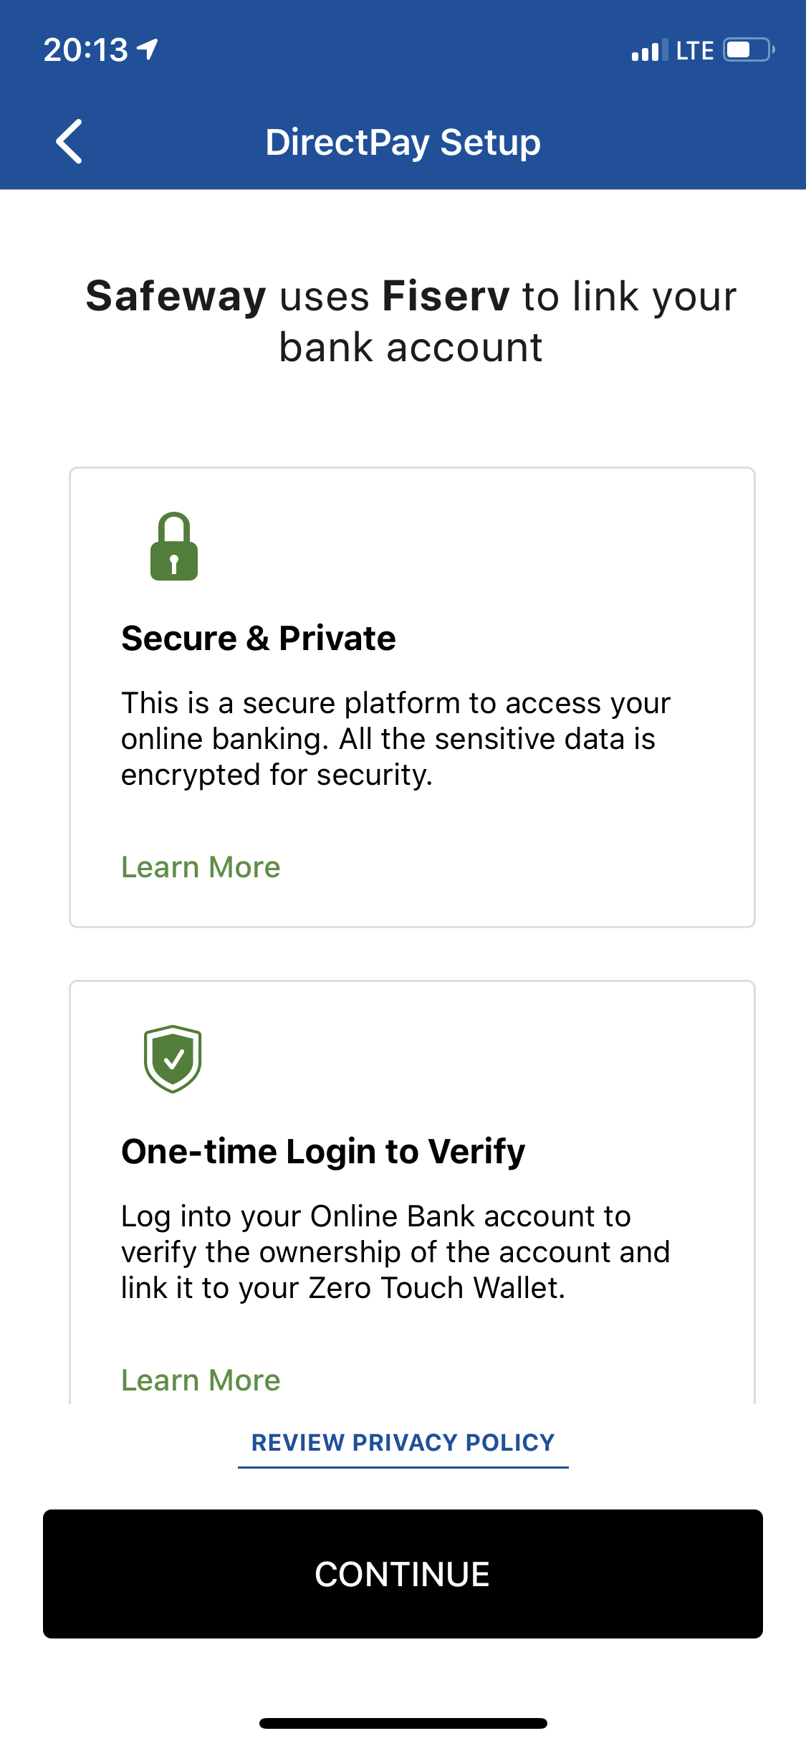Open Learn More under Secure & Private
This screenshot has height=1746, width=806.
coord(201,867)
